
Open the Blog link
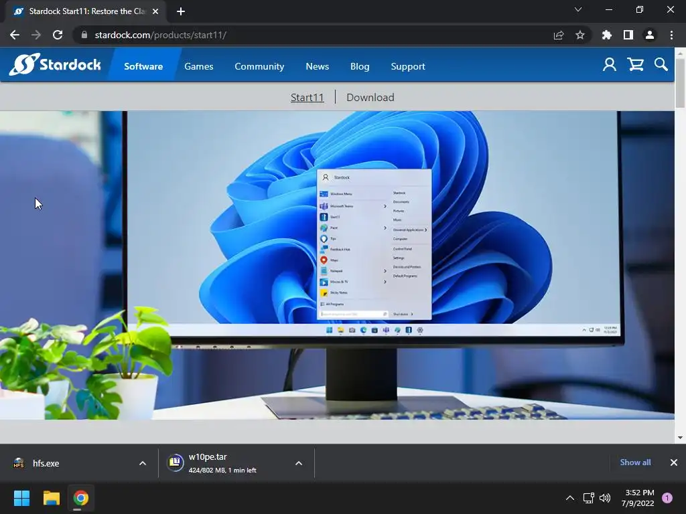click(360, 66)
